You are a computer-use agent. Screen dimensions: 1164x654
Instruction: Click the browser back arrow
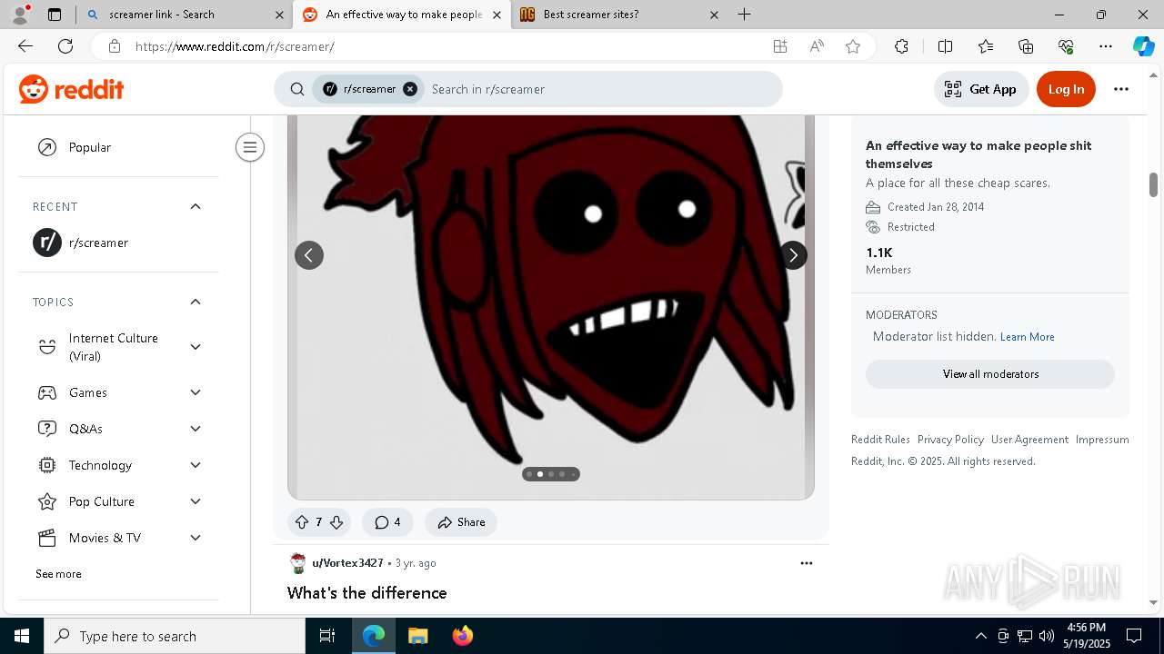(25, 46)
